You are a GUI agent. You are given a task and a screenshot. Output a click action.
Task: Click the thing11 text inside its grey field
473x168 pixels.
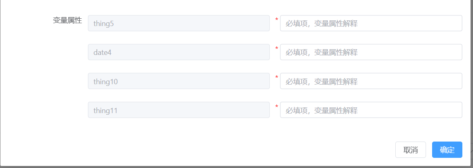point(105,110)
